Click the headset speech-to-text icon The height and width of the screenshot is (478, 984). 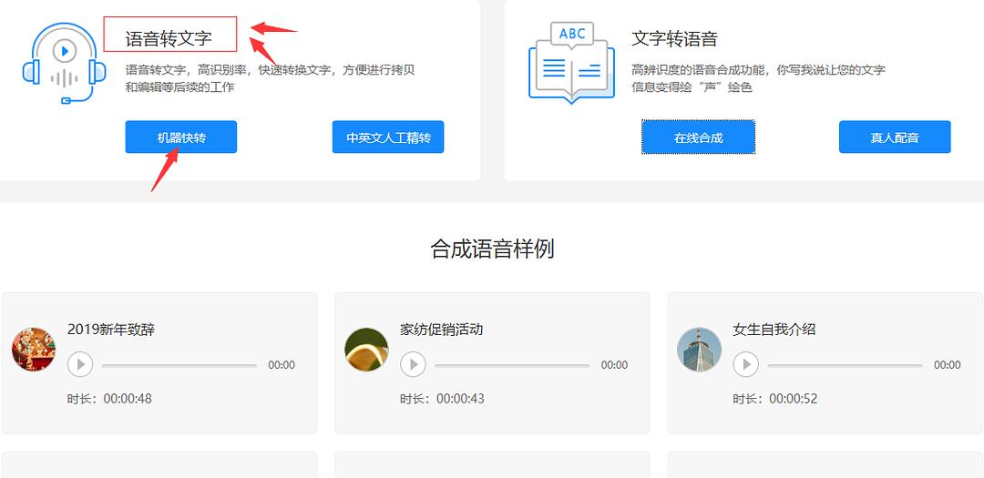[x=64, y=63]
